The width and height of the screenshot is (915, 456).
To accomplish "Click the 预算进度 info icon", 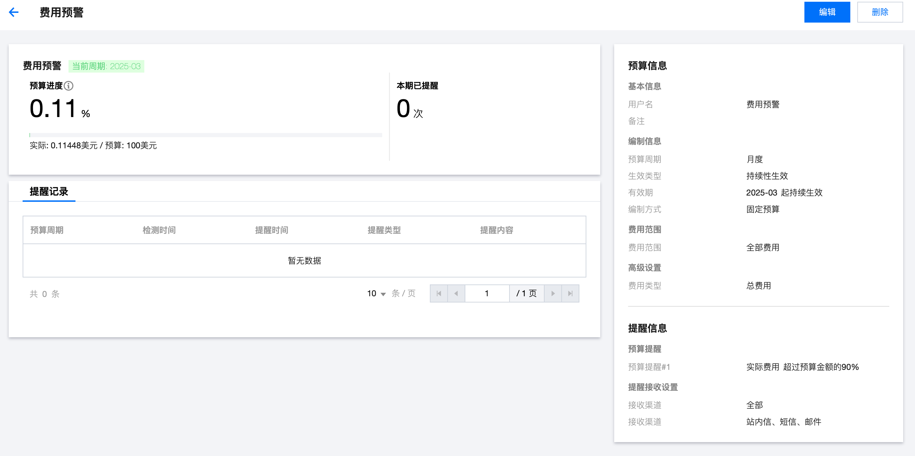I will 69,86.
